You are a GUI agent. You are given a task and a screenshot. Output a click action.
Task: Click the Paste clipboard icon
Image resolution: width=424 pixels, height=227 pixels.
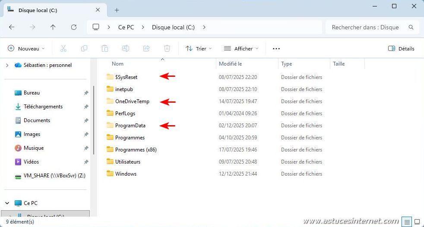[x=105, y=49]
